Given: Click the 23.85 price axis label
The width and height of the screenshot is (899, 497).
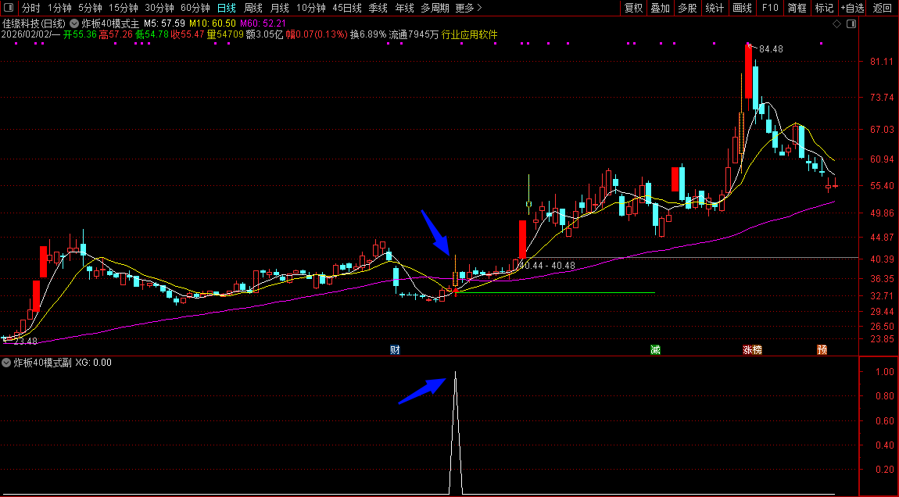Looking at the screenshot, I should pos(881,339).
